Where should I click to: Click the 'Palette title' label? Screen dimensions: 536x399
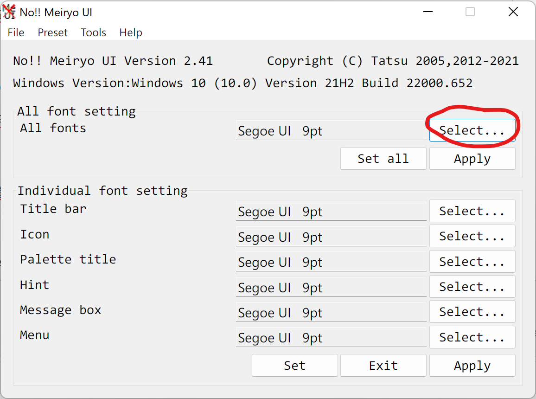coord(68,259)
